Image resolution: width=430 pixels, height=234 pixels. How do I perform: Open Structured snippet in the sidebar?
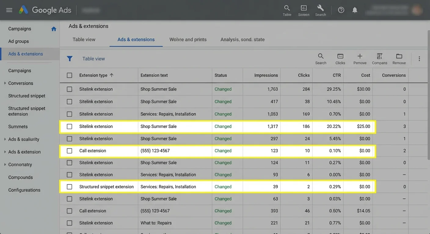pos(27,96)
